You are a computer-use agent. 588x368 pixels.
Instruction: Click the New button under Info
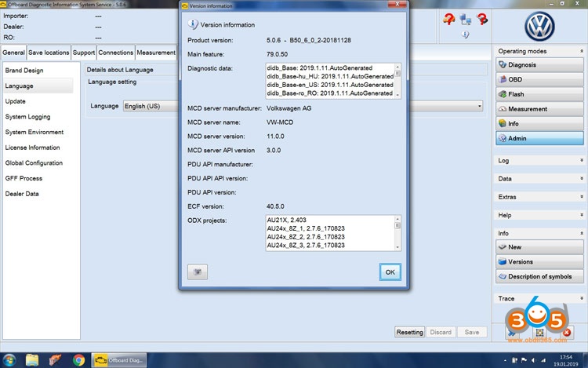pyautogui.click(x=539, y=247)
